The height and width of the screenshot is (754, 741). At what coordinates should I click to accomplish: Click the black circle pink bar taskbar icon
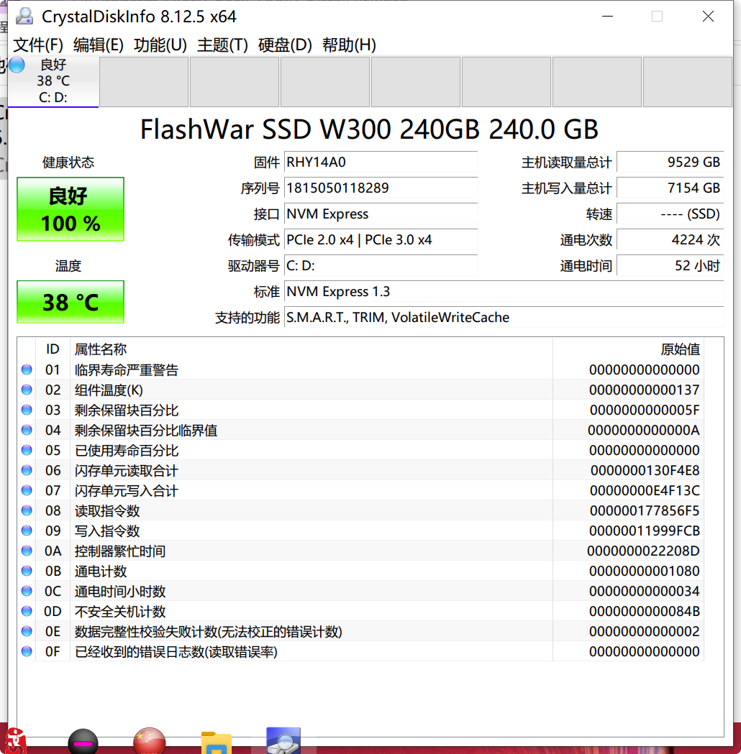83,742
